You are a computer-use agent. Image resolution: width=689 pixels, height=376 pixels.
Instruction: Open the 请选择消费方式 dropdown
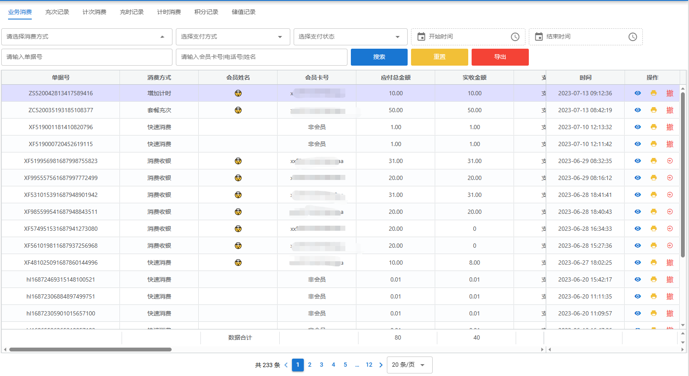(x=87, y=37)
